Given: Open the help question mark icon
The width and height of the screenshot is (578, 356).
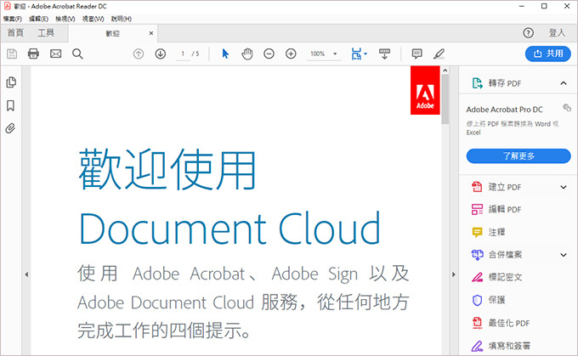Looking at the screenshot, I should 528,33.
